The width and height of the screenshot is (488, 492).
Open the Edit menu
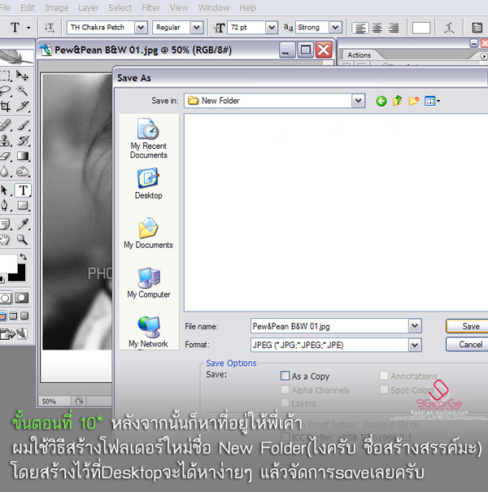pos(28,7)
